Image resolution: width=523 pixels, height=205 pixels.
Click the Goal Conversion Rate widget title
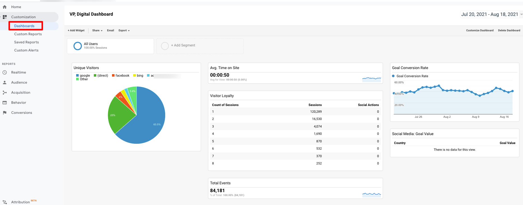coord(410,68)
